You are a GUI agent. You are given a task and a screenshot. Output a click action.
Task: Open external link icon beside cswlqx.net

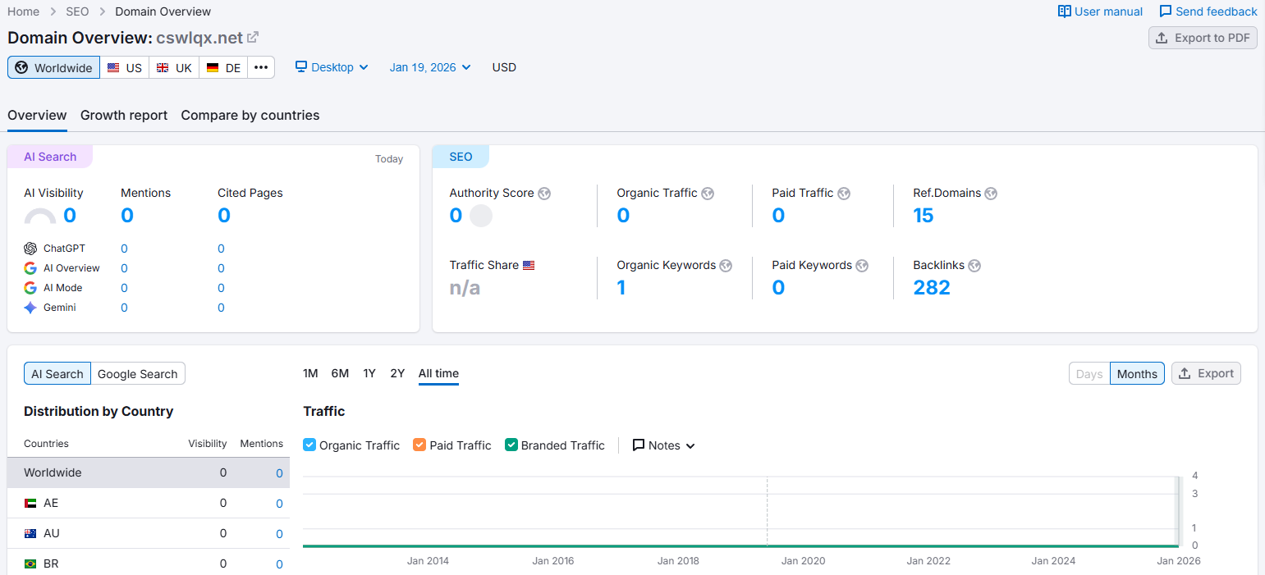(x=253, y=37)
